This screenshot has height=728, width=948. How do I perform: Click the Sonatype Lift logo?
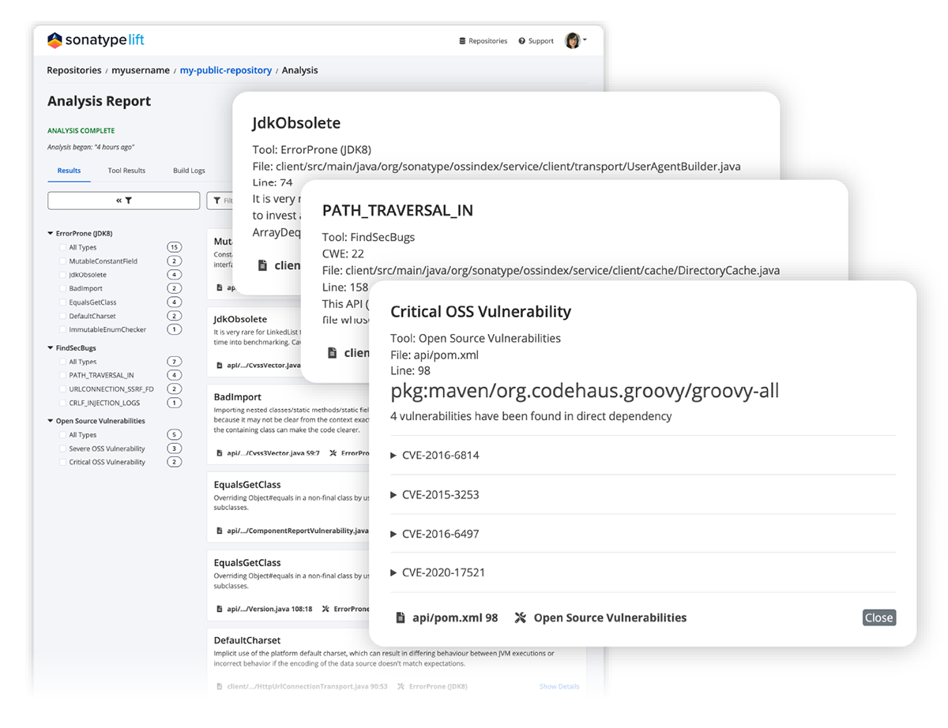[x=96, y=40]
